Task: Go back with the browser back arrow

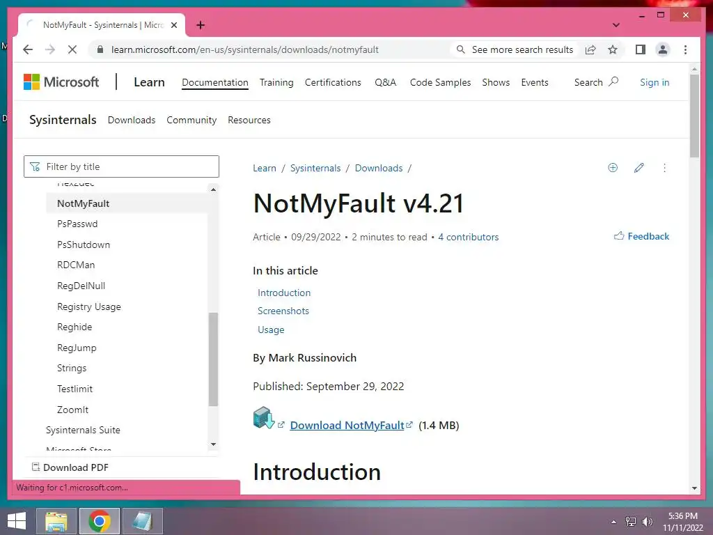Action: [x=28, y=49]
